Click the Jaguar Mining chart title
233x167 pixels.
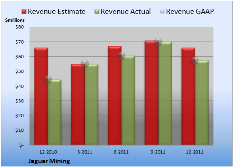point(49,161)
